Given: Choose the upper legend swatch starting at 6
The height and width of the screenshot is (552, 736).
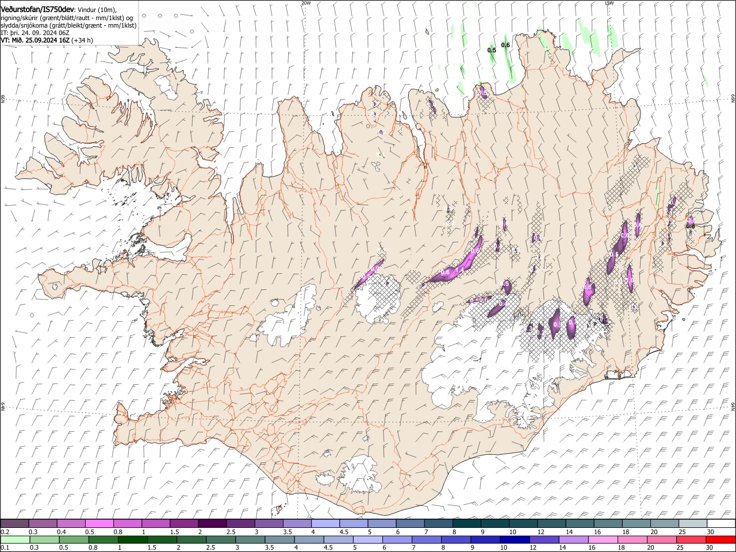Looking at the screenshot, I should pos(410,524).
